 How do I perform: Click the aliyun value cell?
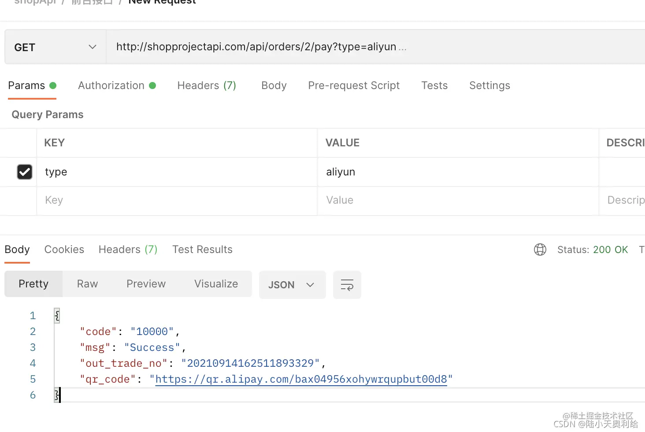point(458,172)
